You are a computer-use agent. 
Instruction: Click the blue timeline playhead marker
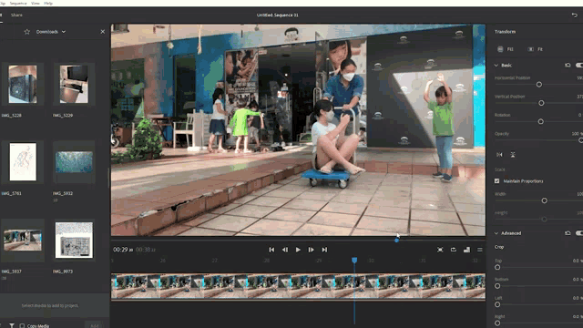pyautogui.click(x=354, y=261)
